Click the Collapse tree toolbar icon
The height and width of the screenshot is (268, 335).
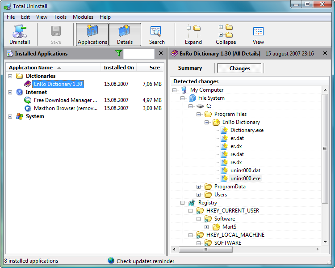[x=226, y=31]
